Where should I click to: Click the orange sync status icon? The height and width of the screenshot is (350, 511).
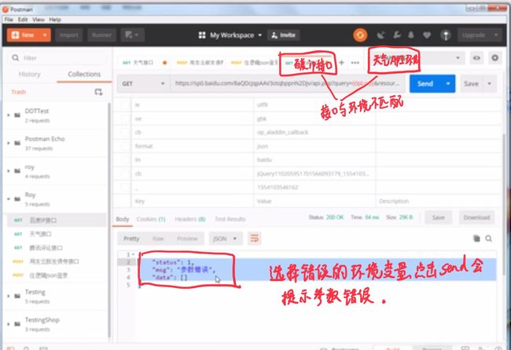tap(360, 35)
